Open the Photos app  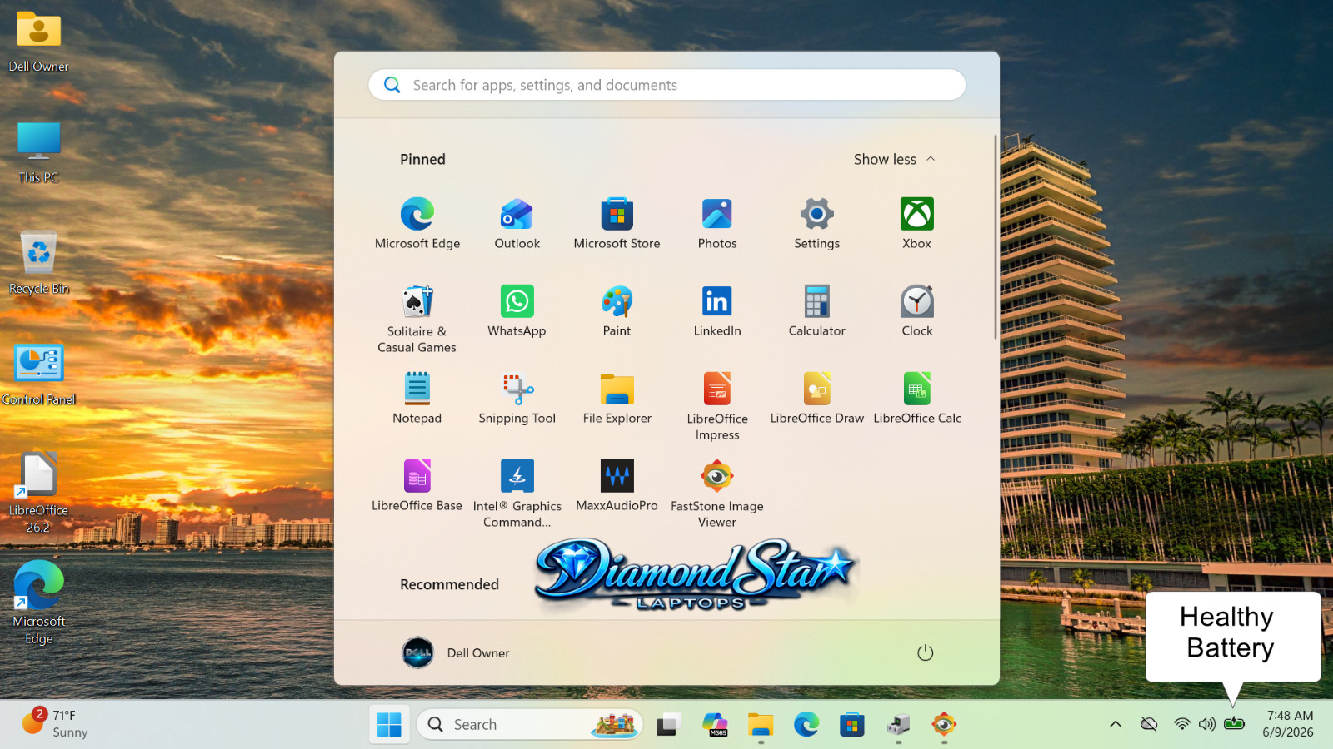pos(716,223)
